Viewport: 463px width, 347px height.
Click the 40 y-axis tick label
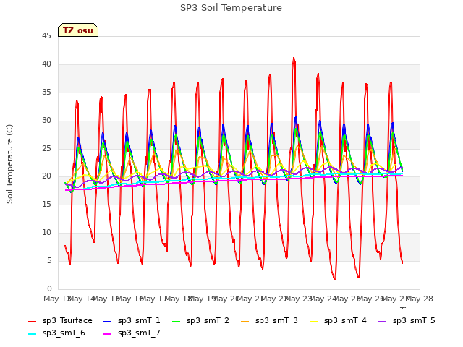[46, 64]
